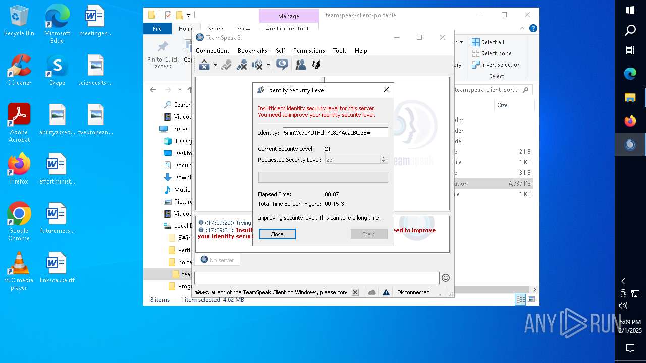Open Firefox from the taskbar
This screenshot has height=363, width=646.
630,121
